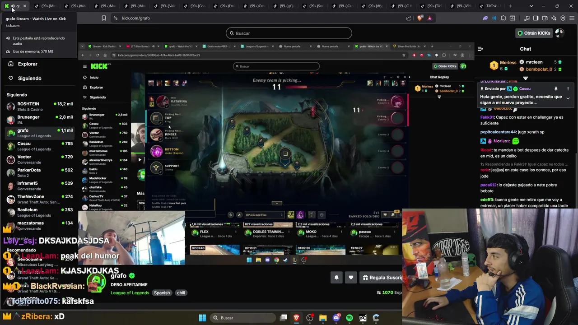Toggle follow heart button for grafo
578x325 pixels.
(351, 278)
